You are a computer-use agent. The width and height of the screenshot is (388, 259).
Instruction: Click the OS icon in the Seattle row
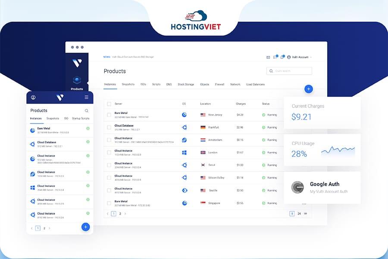[x=185, y=190]
